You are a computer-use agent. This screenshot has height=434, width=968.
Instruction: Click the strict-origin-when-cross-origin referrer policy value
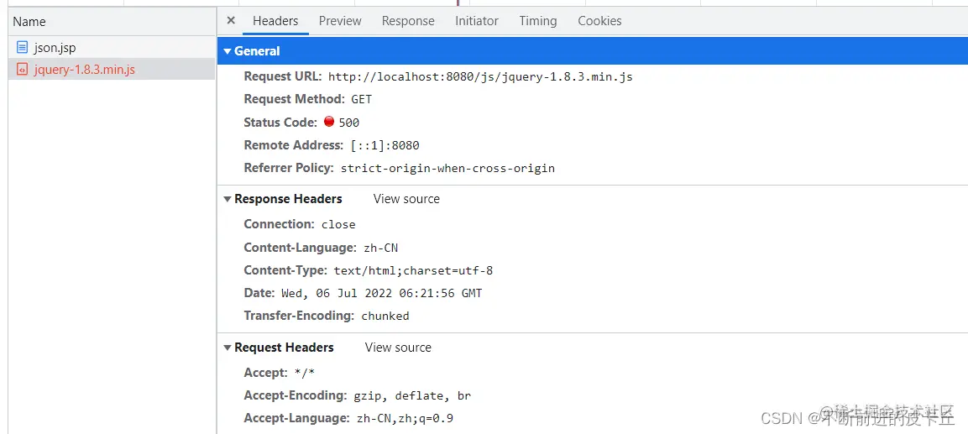tap(447, 169)
